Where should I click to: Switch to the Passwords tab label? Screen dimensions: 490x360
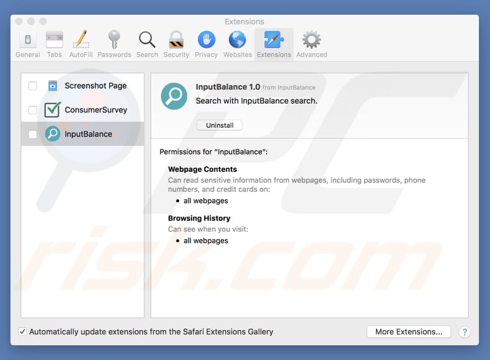(x=114, y=55)
